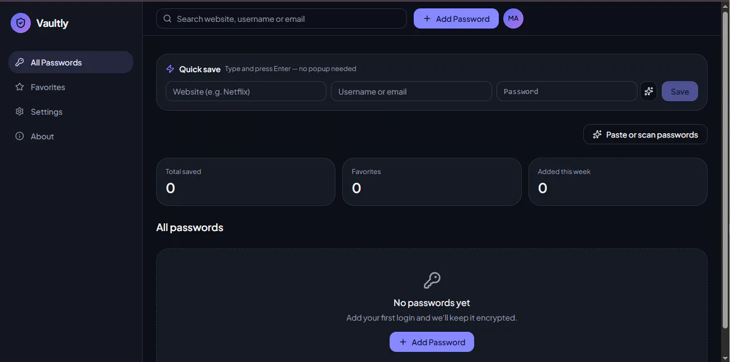The image size is (730, 362).
Task: Click the top Add Password button
Action: pyautogui.click(x=456, y=18)
